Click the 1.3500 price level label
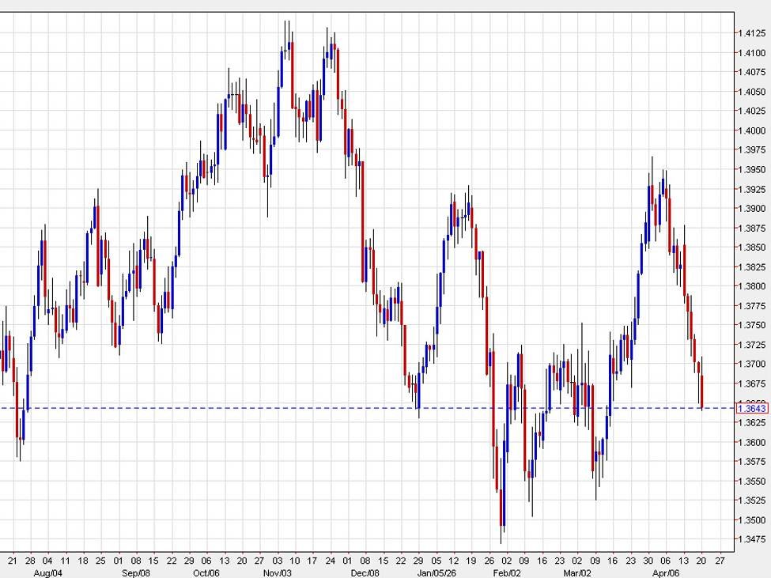 750,520
